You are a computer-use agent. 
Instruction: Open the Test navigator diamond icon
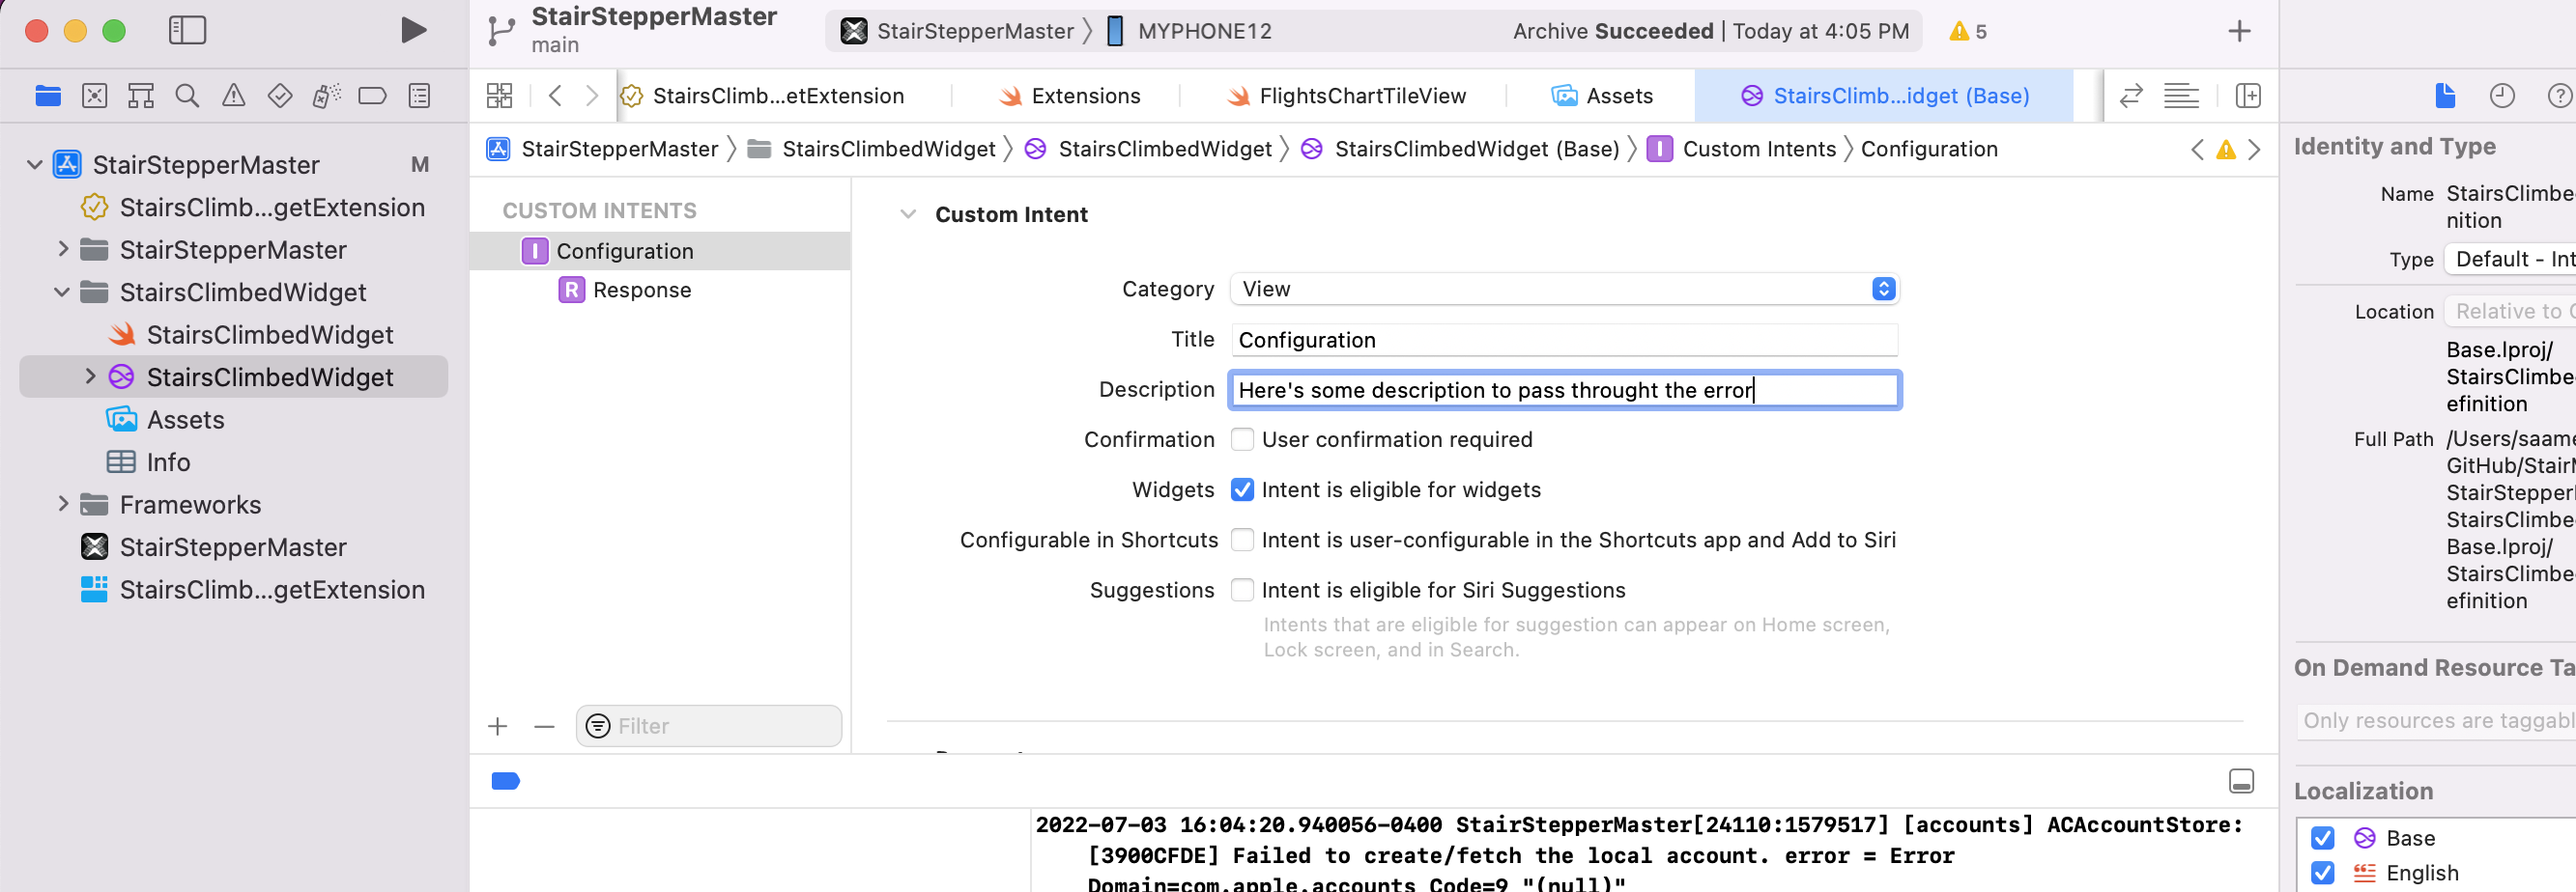pos(280,96)
